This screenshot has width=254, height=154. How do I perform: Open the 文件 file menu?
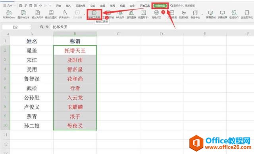10,6
